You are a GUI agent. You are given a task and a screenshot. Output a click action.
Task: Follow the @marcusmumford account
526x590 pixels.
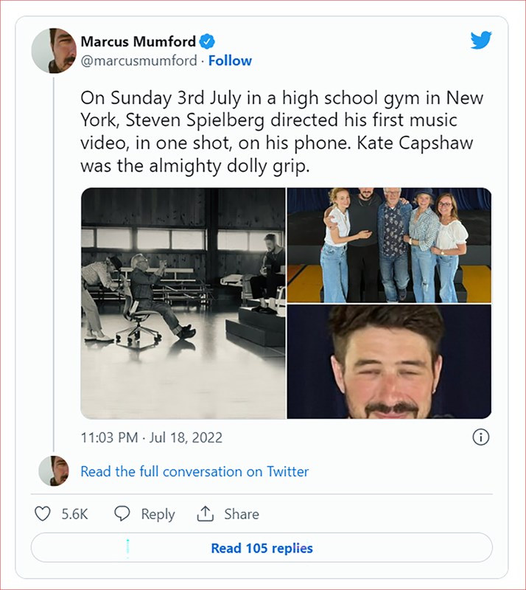[230, 60]
